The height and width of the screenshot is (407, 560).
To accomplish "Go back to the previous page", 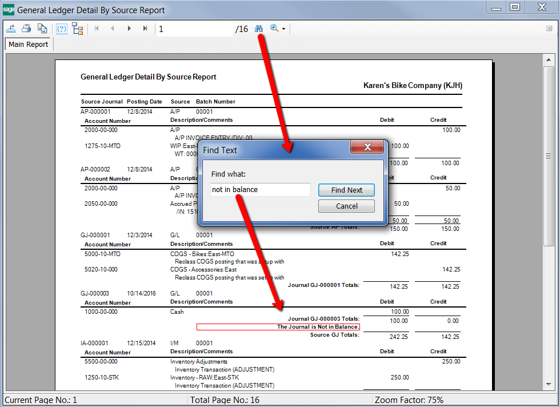I will click(112, 28).
